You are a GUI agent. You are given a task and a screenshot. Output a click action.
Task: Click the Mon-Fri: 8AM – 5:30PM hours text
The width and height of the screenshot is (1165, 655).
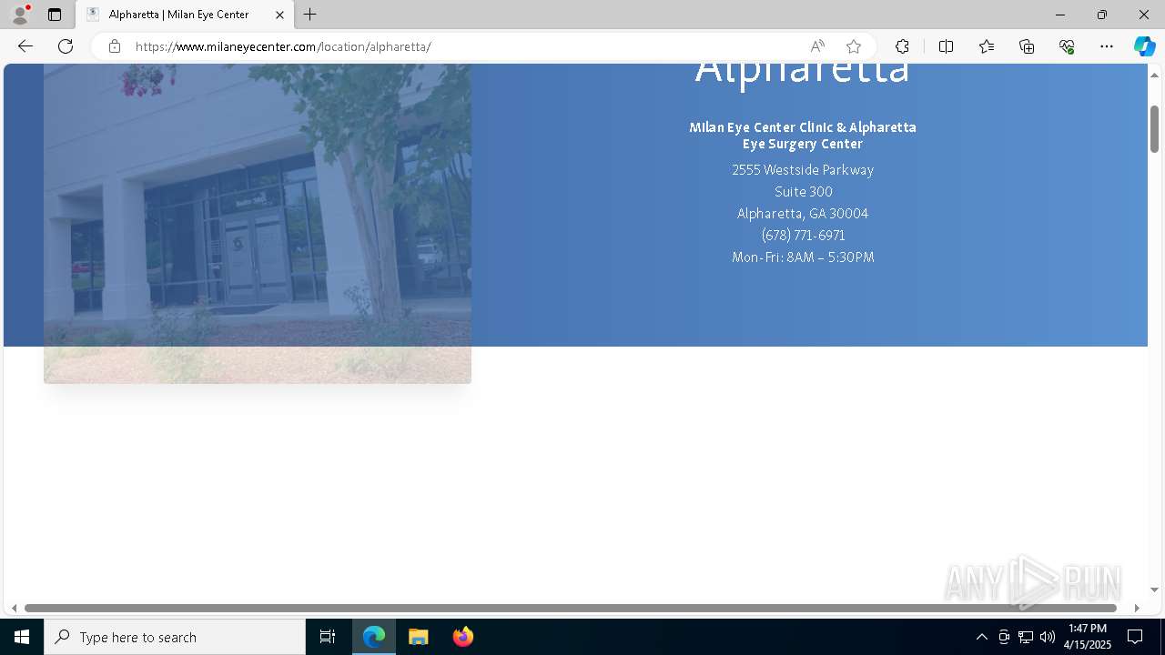click(x=803, y=257)
